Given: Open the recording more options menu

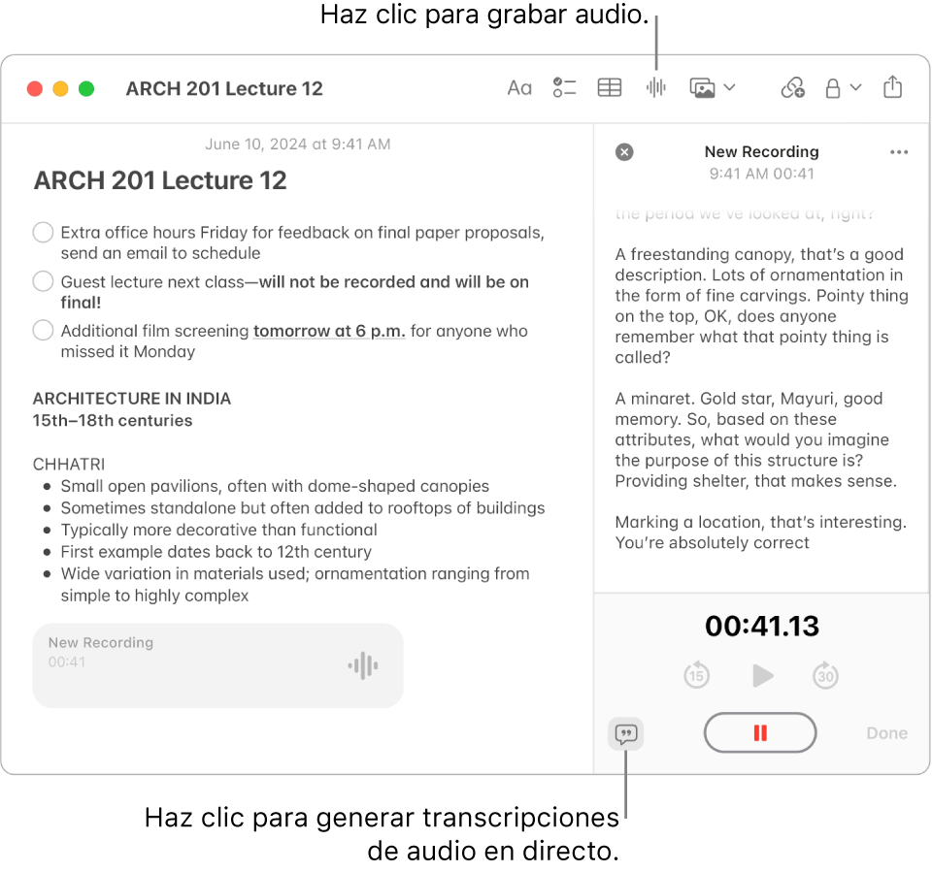Looking at the screenshot, I should (899, 152).
